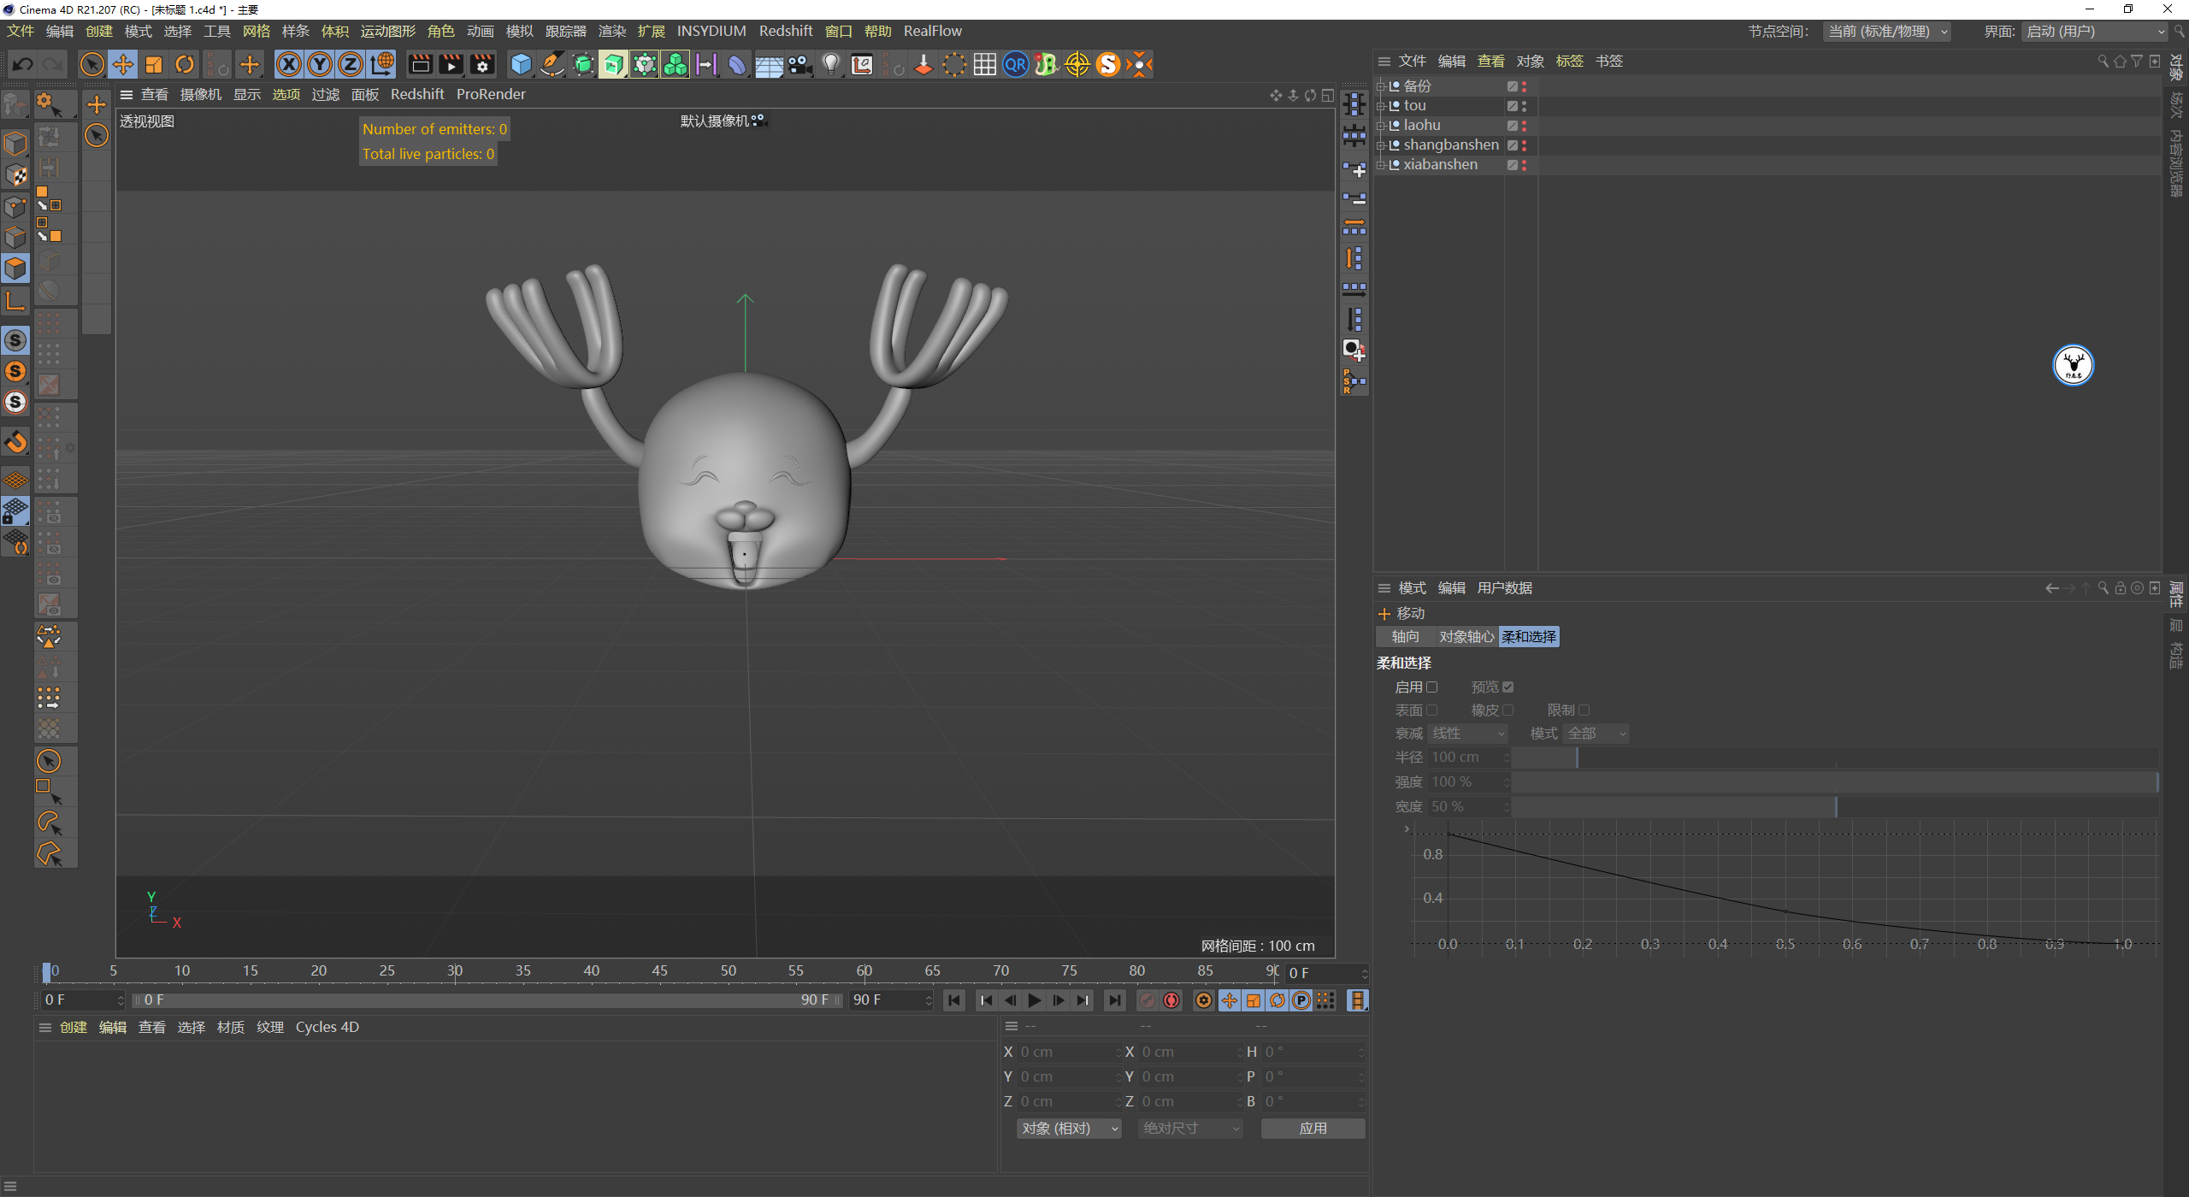
Task: Toggle X-axis lock icon
Action: tap(289, 64)
